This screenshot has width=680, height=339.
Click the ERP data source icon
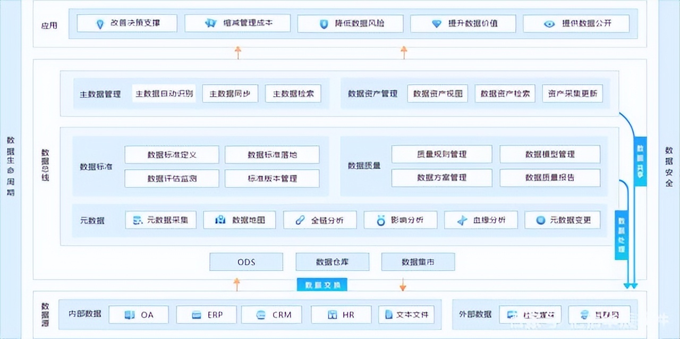coord(197,315)
